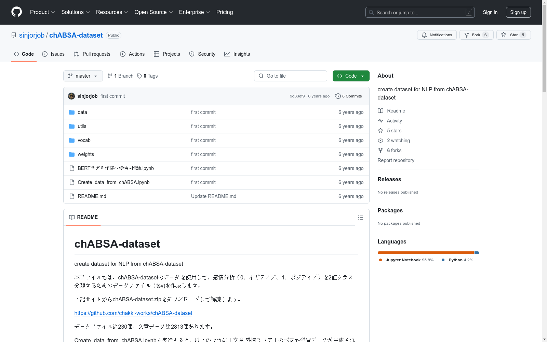Expand the Open Source menu
Image resolution: width=547 pixels, height=342 pixels.
pos(154,12)
